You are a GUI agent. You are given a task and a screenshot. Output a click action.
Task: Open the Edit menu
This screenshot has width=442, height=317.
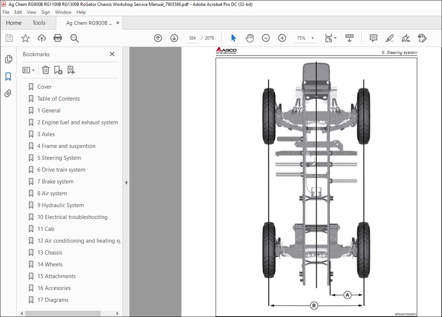[x=18, y=12]
